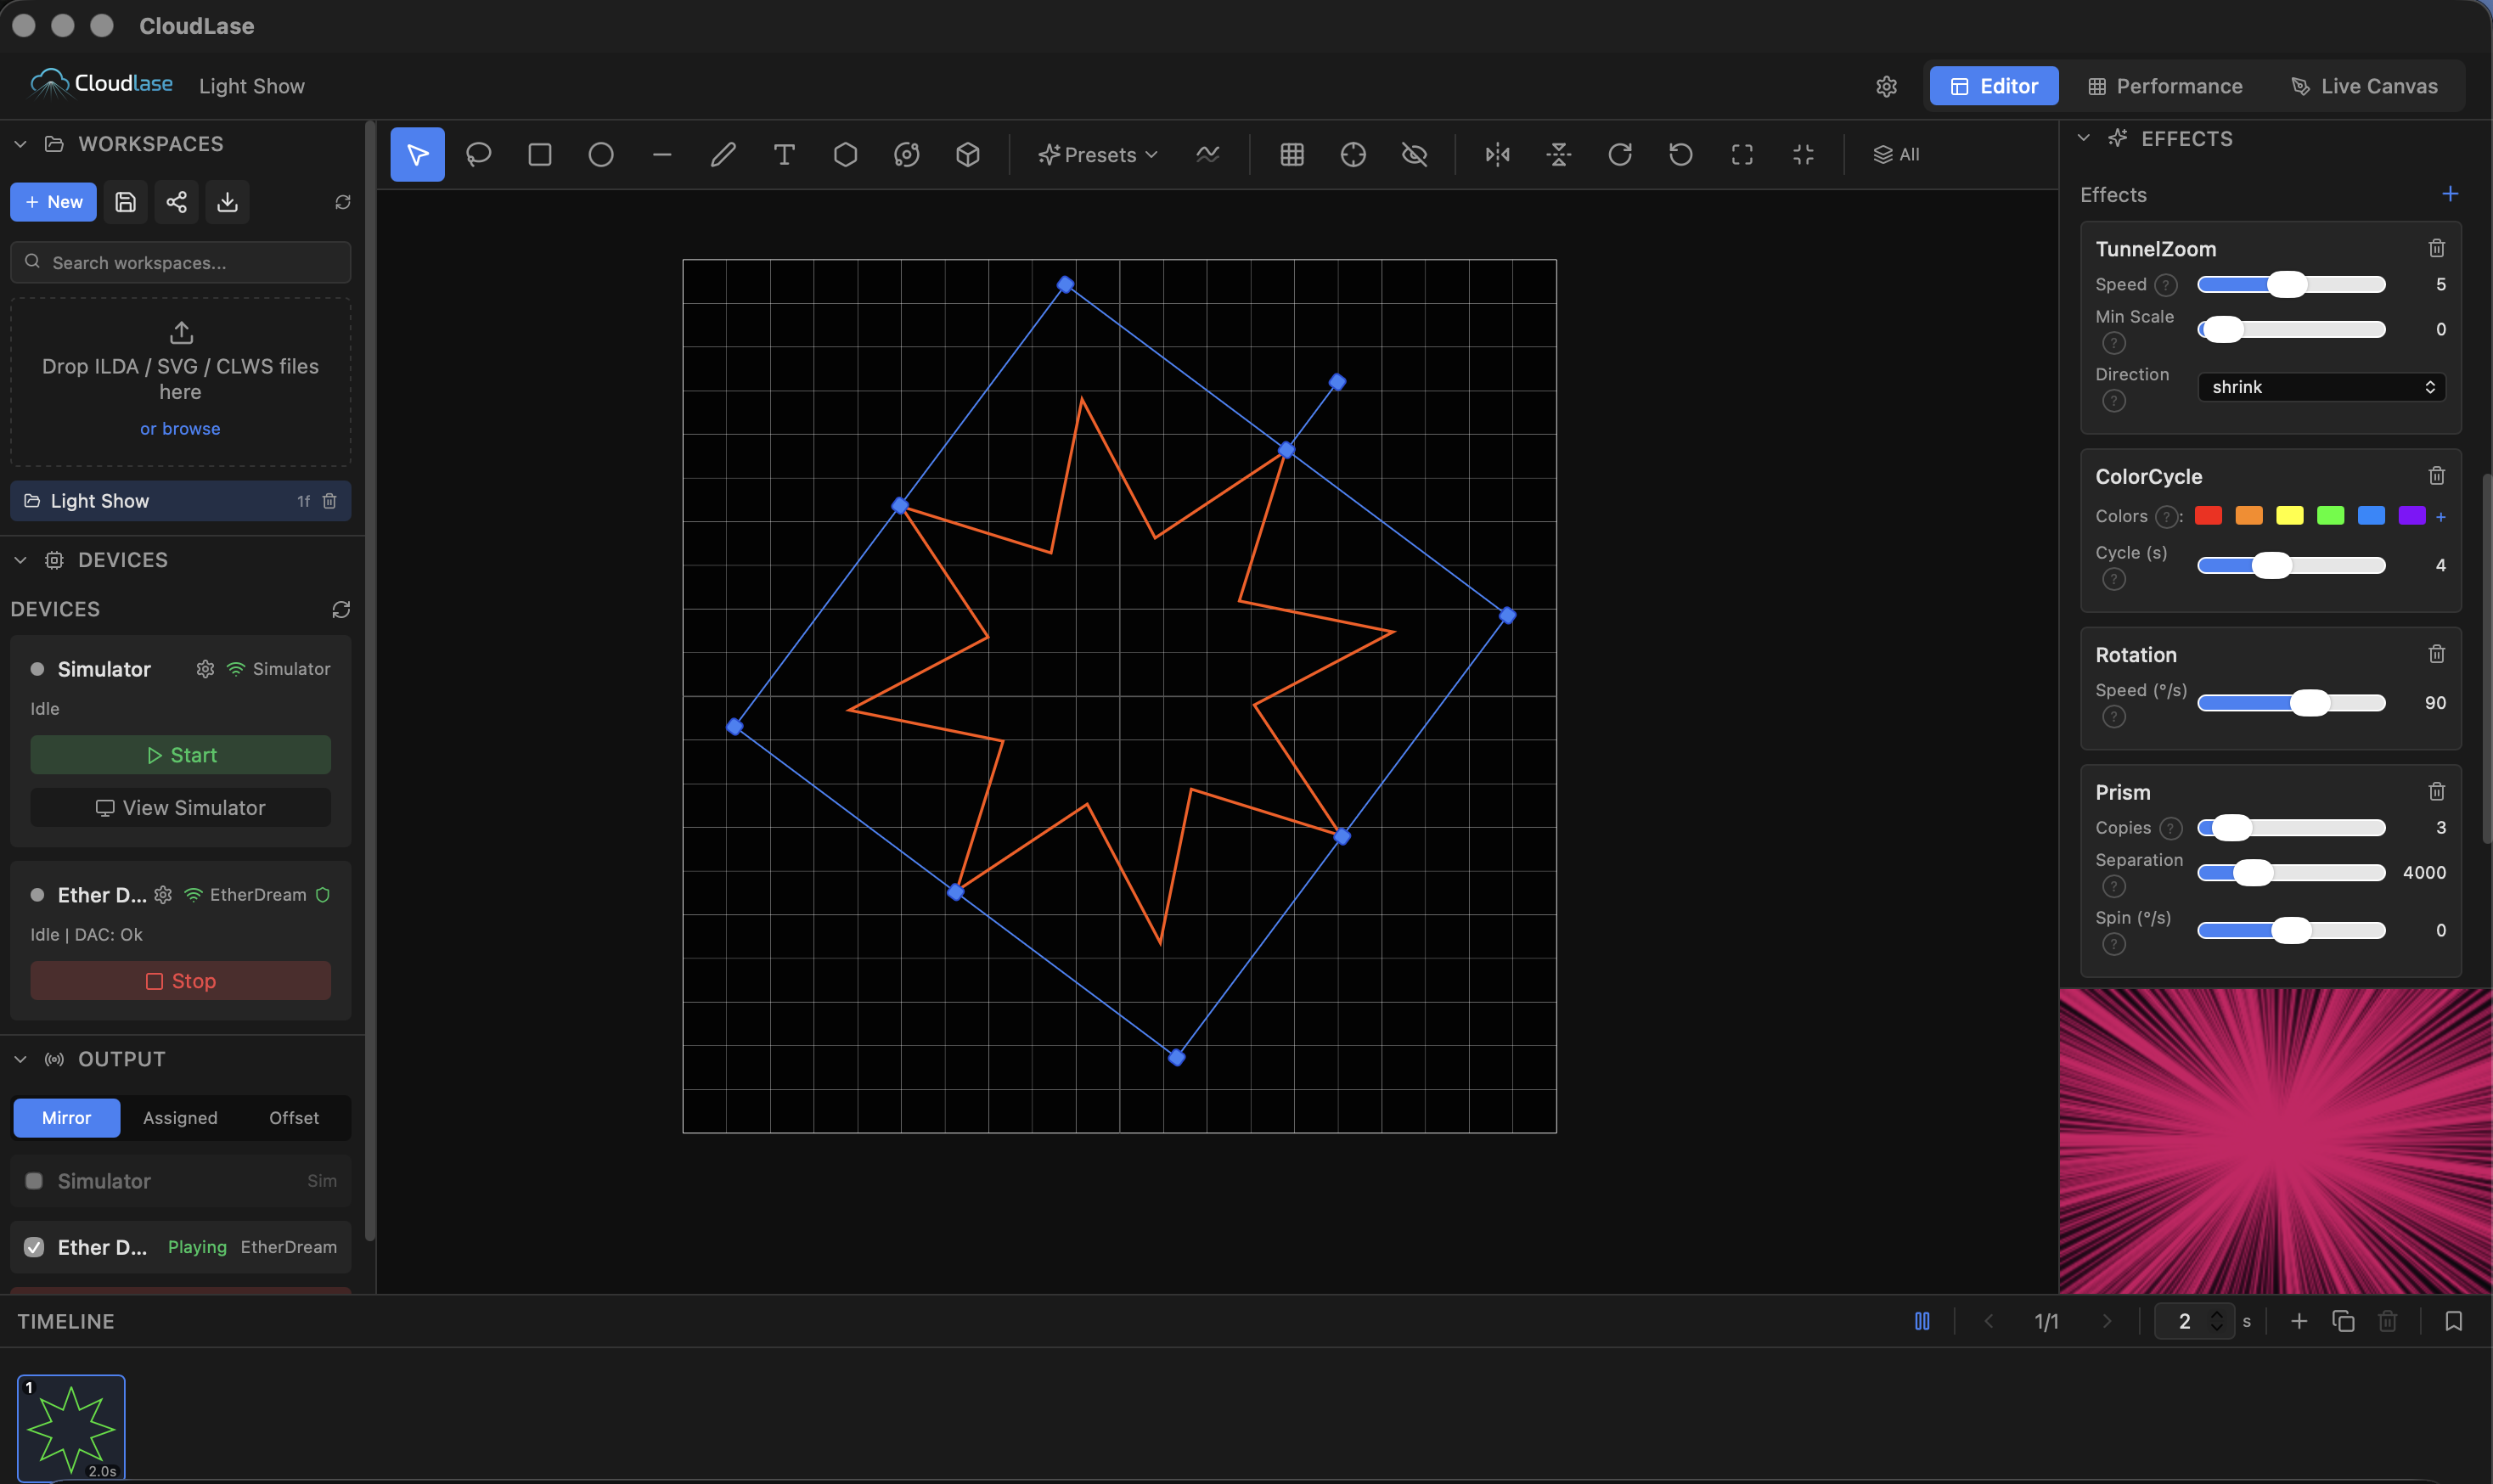Enable the Ether Dream output checkbox
This screenshot has width=2493, height=1484.
click(33, 1247)
